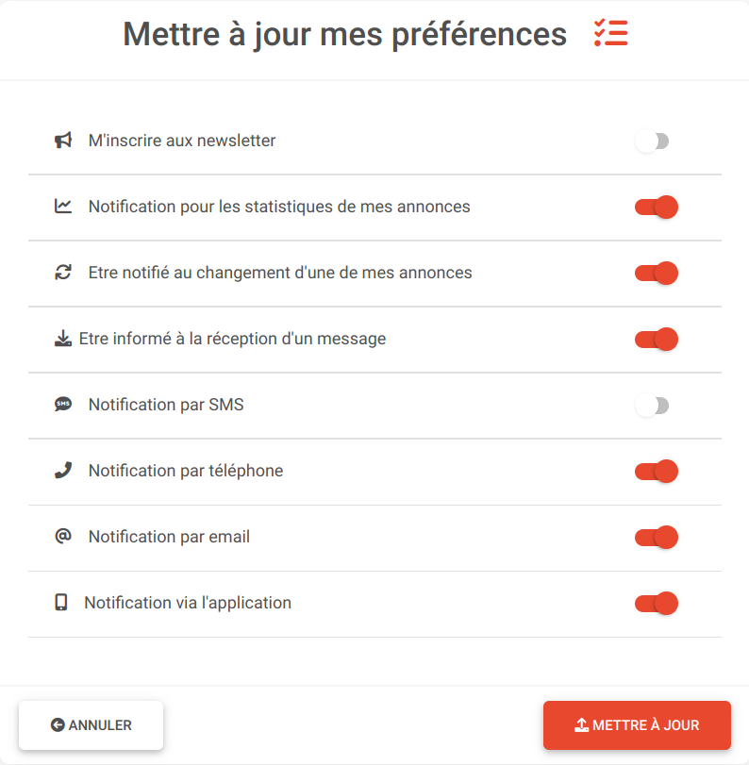Click the phone handset icon
Image resolution: width=749 pixels, height=765 pixels.
63,471
